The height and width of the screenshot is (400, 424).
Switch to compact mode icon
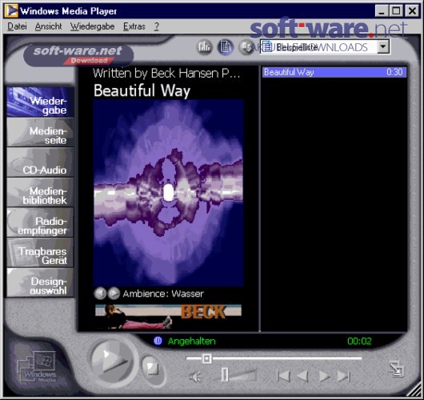pos(396,369)
